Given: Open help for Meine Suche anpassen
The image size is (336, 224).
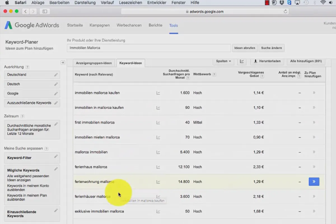Looking at the screenshot, I should click(x=46, y=149).
